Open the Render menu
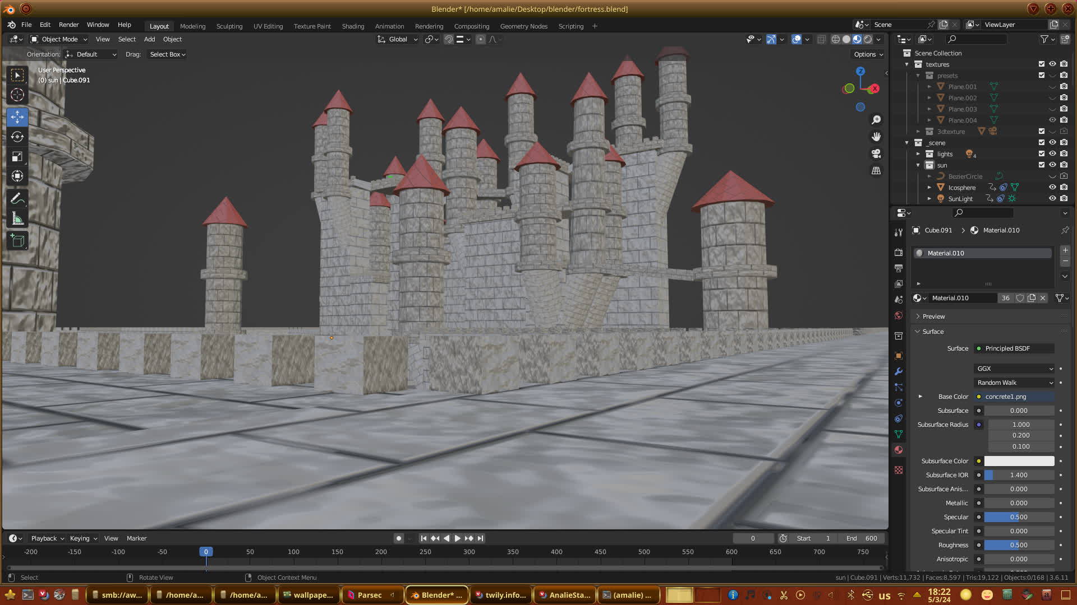 pos(68,25)
